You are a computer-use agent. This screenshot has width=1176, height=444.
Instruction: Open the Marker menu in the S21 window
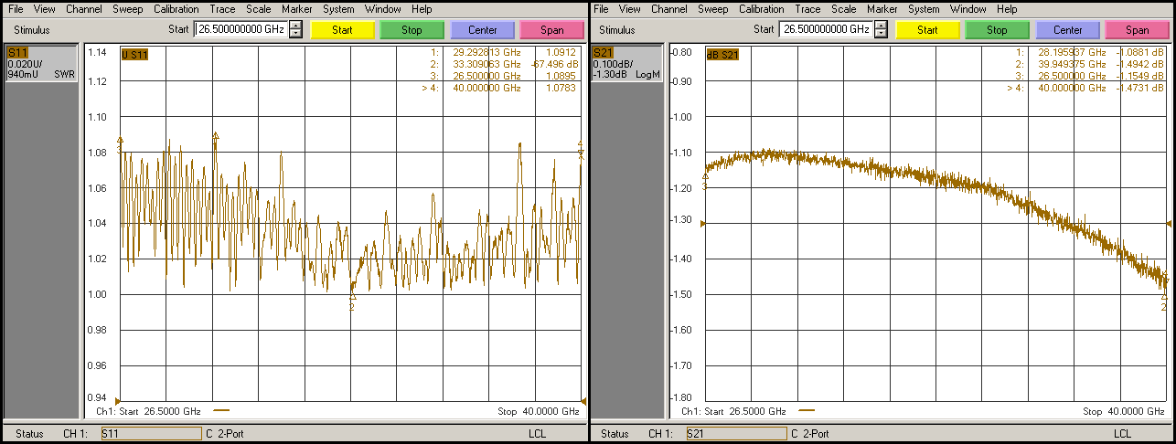click(x=882, y=9)
